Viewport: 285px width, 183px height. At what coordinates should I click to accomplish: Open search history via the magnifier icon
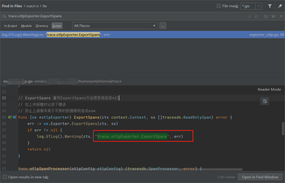4,16
